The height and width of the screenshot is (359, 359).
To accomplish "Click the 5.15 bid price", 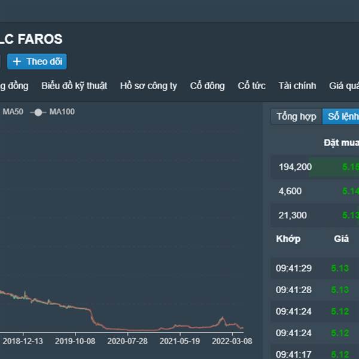I will click(x=350, y=167).
